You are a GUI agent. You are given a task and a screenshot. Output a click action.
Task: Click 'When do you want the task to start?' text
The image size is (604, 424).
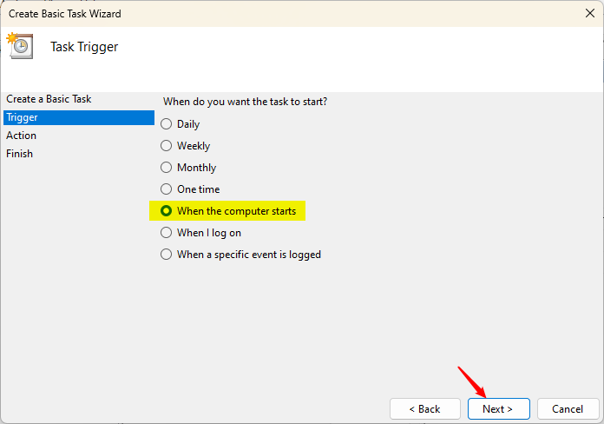click(x=245, y=102)
